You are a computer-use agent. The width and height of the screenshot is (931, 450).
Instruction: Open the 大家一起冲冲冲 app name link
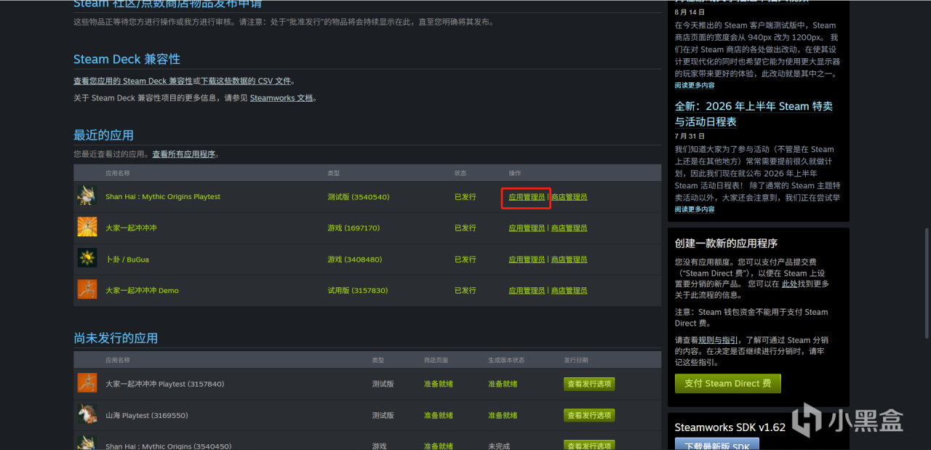(x=131, y=228)
